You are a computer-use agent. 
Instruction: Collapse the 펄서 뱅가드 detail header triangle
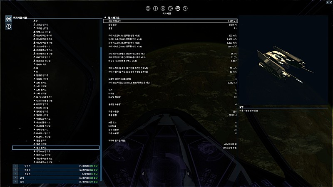click(105, 17)
